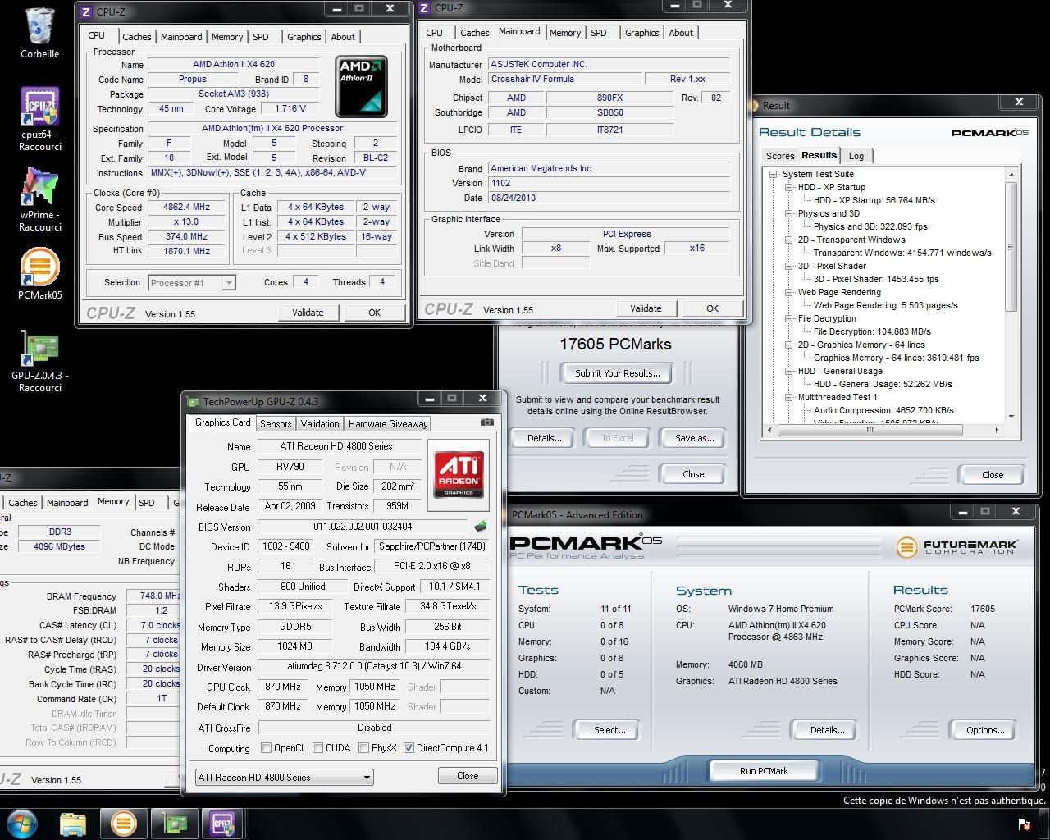Viewport: 1050px width, 840px height.
Task: Click the Futuremark logo in PCMark05
Action: pos(956,546)
